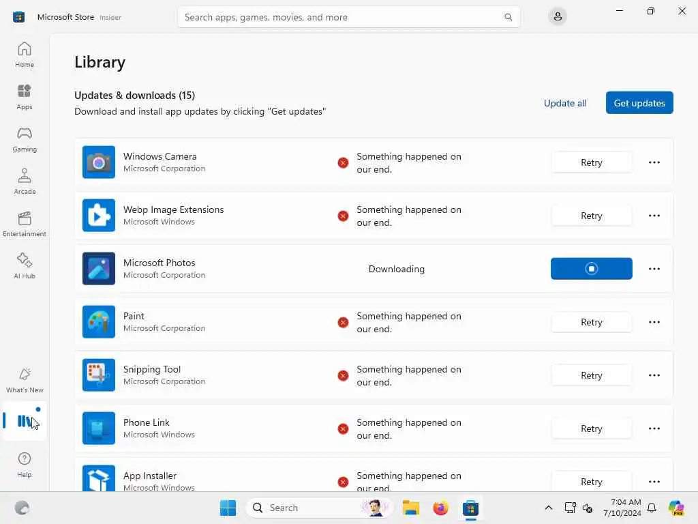Open Copilot preview icon in the taskbar
Screen dimensions: 698x524
click(676, 508)
